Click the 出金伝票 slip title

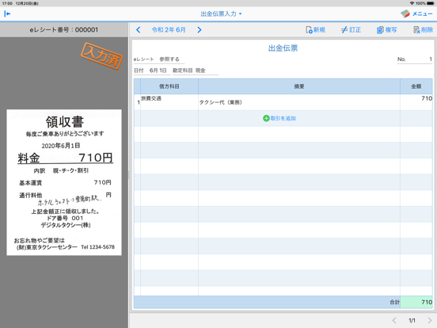pyautogui.click(x=283, y=48)
